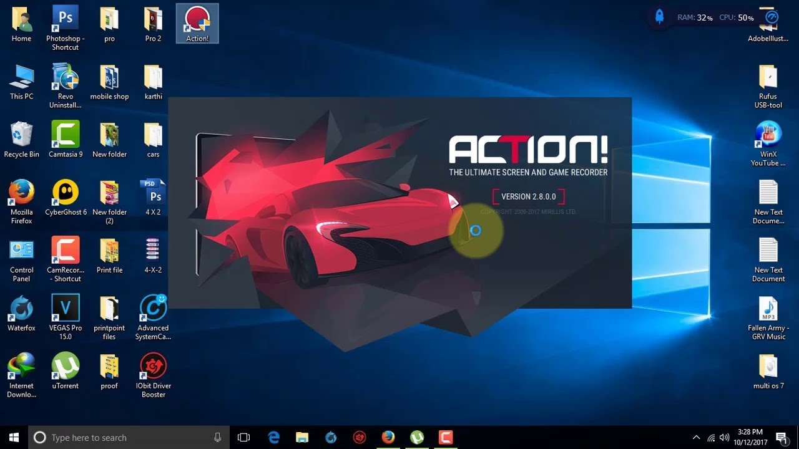Click the search box microphone icon
This screenshot has width=799, height=449.
[x=217, y=437]
